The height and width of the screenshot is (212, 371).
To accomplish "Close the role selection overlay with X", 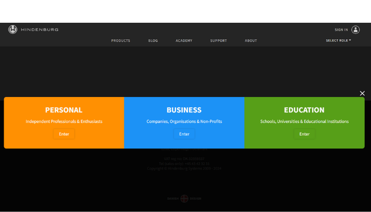I will pos(362,93).
